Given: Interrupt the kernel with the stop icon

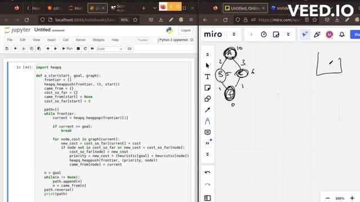Looking at the screenshot, I should click(x=78, y=49).
